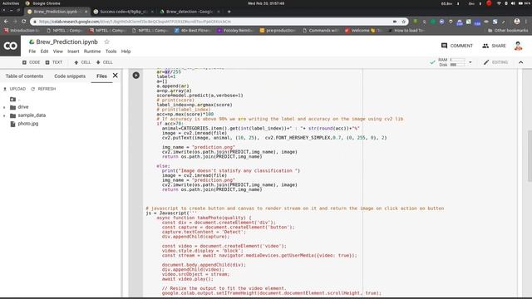Open the 'Other bookmarks' folder

click(508, 31)
